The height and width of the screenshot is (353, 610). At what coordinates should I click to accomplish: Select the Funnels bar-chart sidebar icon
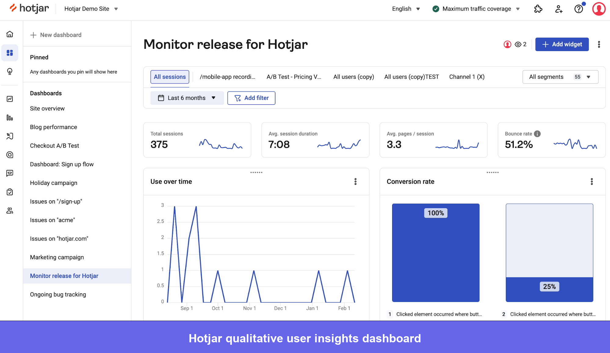pos(10,118)
